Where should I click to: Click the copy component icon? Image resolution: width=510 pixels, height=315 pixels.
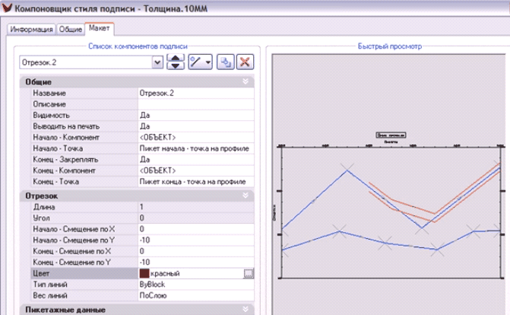click(x=226, y=62)
